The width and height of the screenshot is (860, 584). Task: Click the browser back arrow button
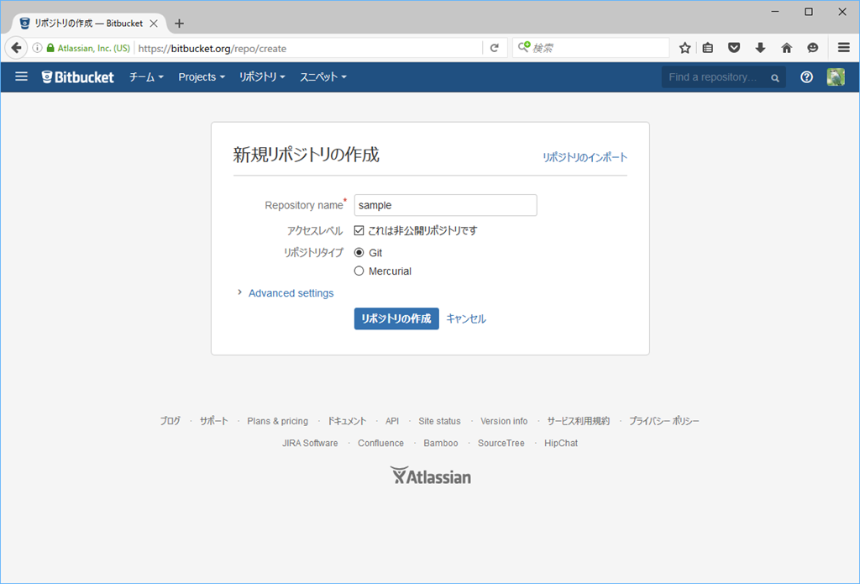[16, 48]
